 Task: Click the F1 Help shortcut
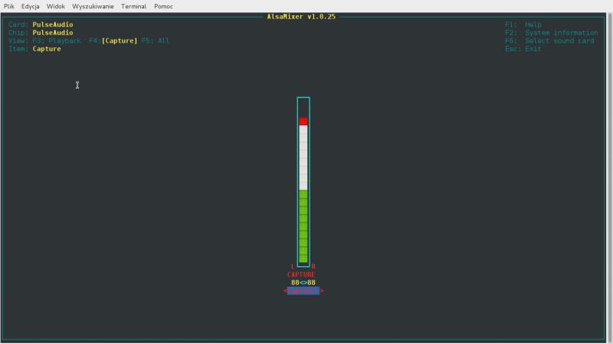click(x=523, y=24)
